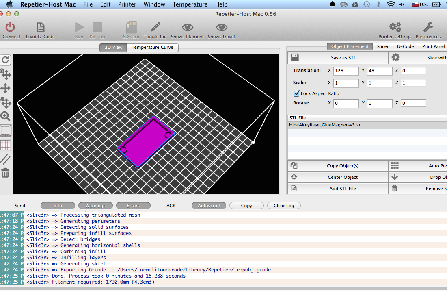447x291 pixels.
Task: Click the Connect power icon
Action: click(10, 27)
